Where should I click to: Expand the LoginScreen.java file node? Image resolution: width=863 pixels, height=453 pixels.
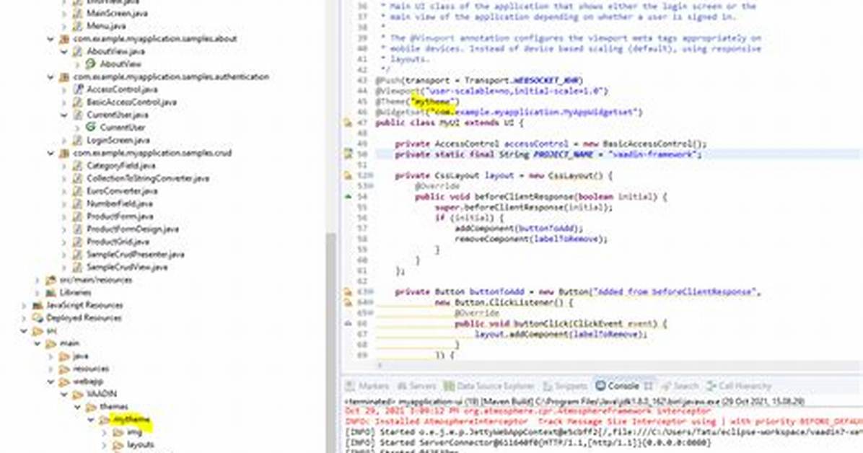[x=63, y=141]
